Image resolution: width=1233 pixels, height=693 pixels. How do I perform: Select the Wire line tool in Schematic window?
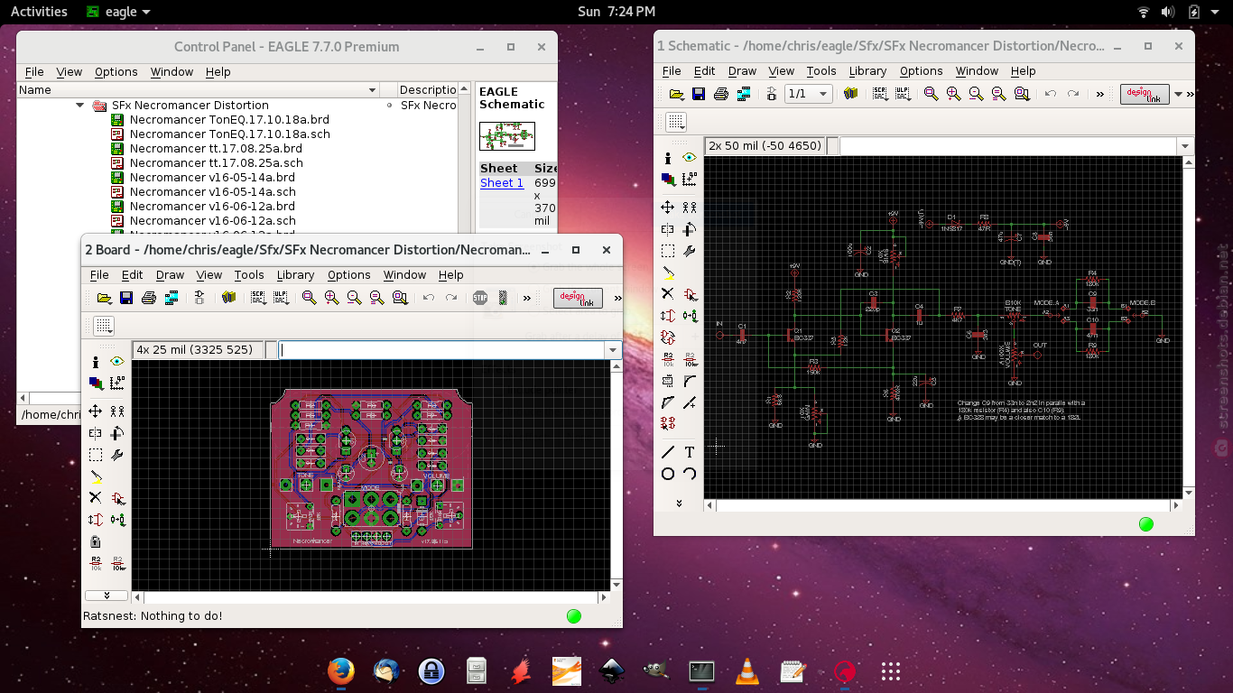tap(667, 452)
